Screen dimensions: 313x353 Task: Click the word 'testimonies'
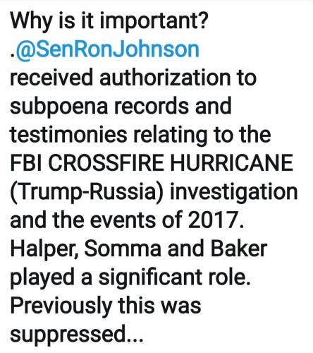point(68,134)
